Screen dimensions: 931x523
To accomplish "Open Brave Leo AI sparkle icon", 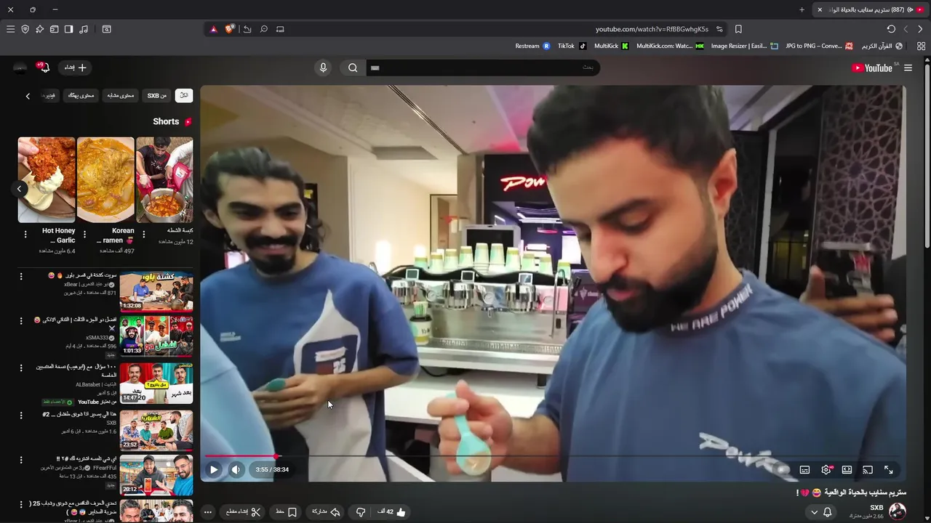I will pyautogui.click(x=39, y=29).
